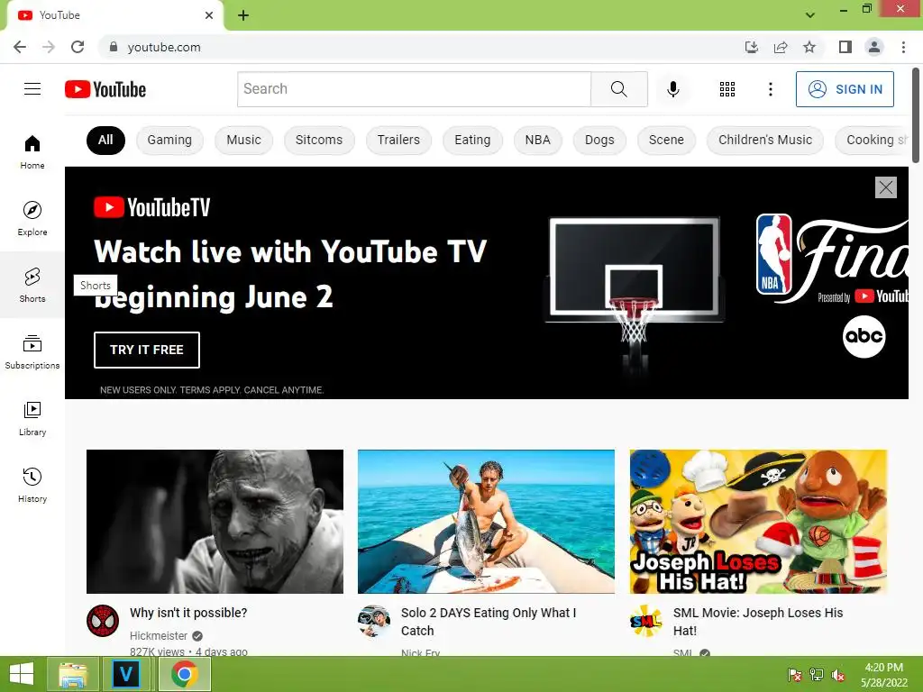Open the hamburger guide menu
The image size is (923, 692).
32,89
